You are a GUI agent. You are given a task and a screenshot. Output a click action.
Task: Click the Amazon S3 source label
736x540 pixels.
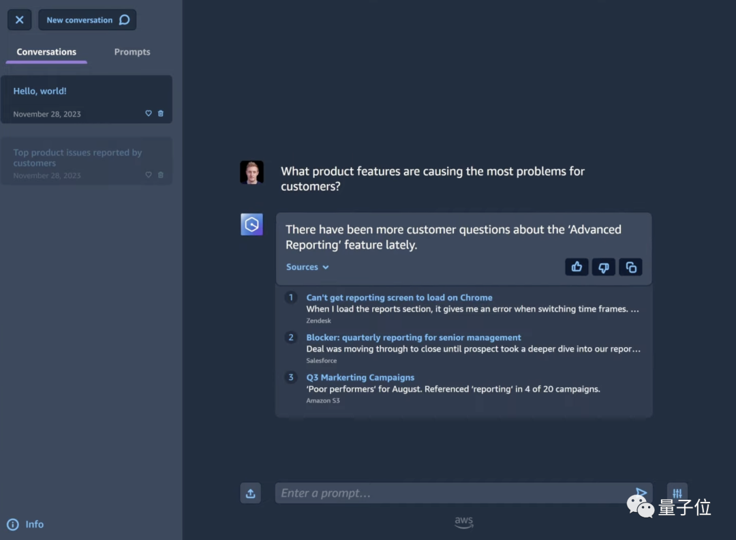pyautogui.click(x=323, y=400)
